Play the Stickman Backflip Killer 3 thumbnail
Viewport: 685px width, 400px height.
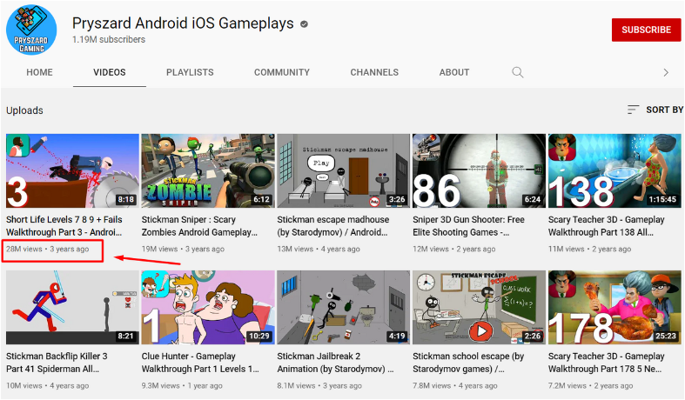click(x=72, y=308)
